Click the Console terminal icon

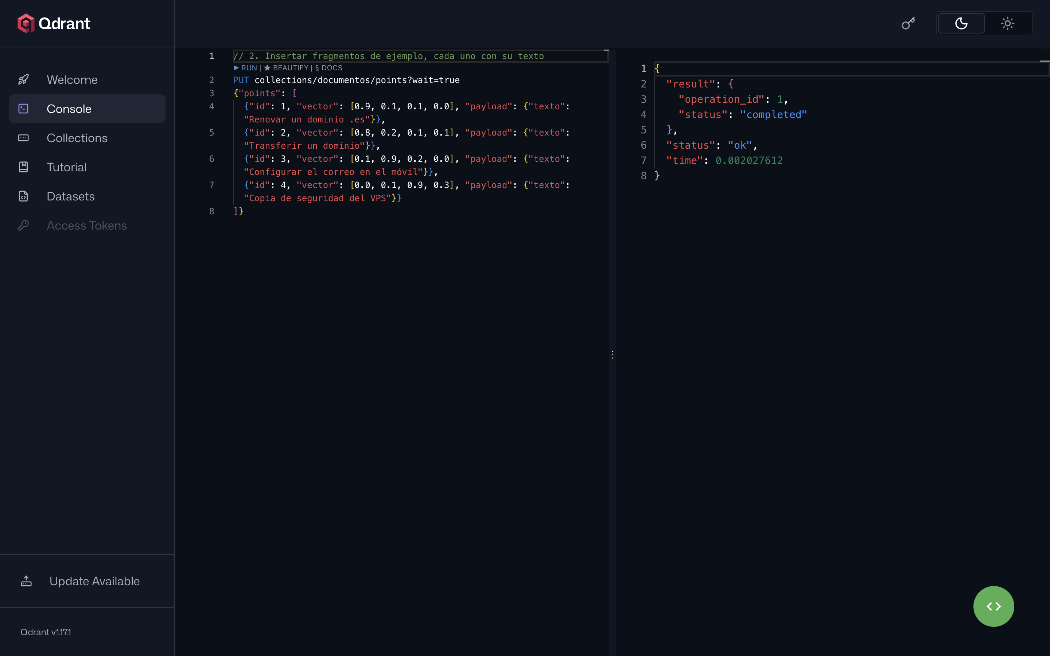coord(23,109)
